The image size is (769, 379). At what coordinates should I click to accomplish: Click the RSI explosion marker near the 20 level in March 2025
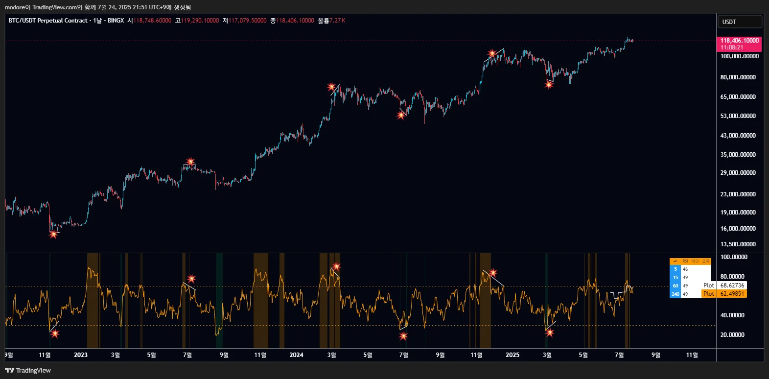(550, 333)
